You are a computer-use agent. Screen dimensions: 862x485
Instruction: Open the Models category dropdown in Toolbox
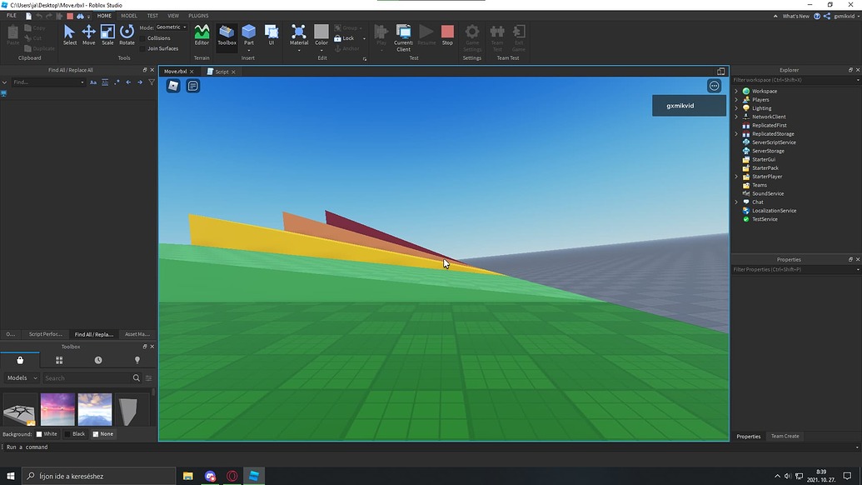pyautogui.click(x=22, y=378)
